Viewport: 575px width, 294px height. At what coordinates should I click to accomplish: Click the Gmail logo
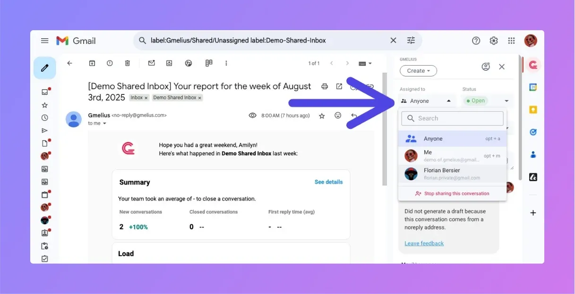coord(76,41)
